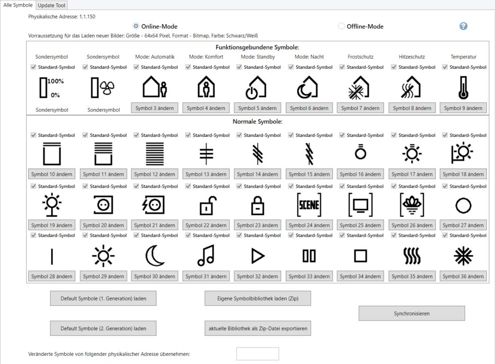
Task: Open the help question mark icon
Action: (463, 26)
